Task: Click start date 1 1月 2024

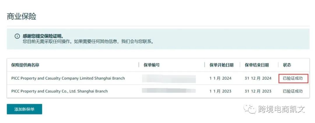Action: point(220,78)
